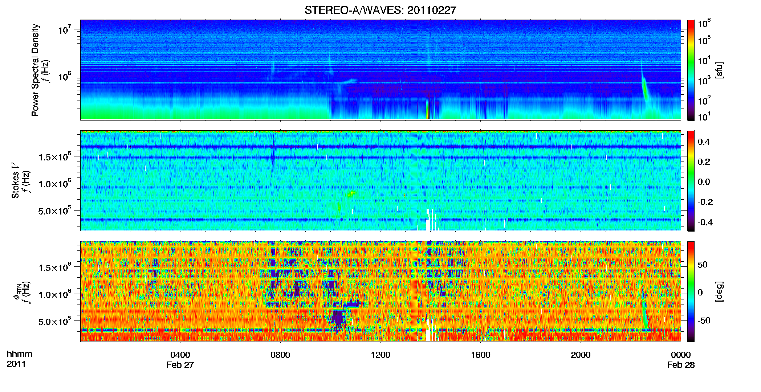
Task: Click the Stokes V spectrogram panel
Action: (380, 180)
